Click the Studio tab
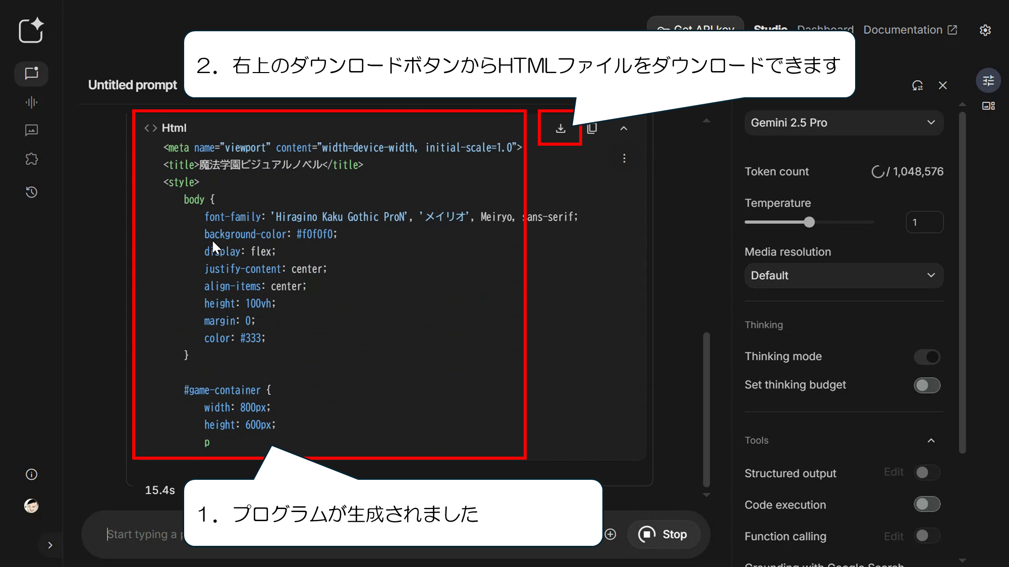 [x=770, y=28]
